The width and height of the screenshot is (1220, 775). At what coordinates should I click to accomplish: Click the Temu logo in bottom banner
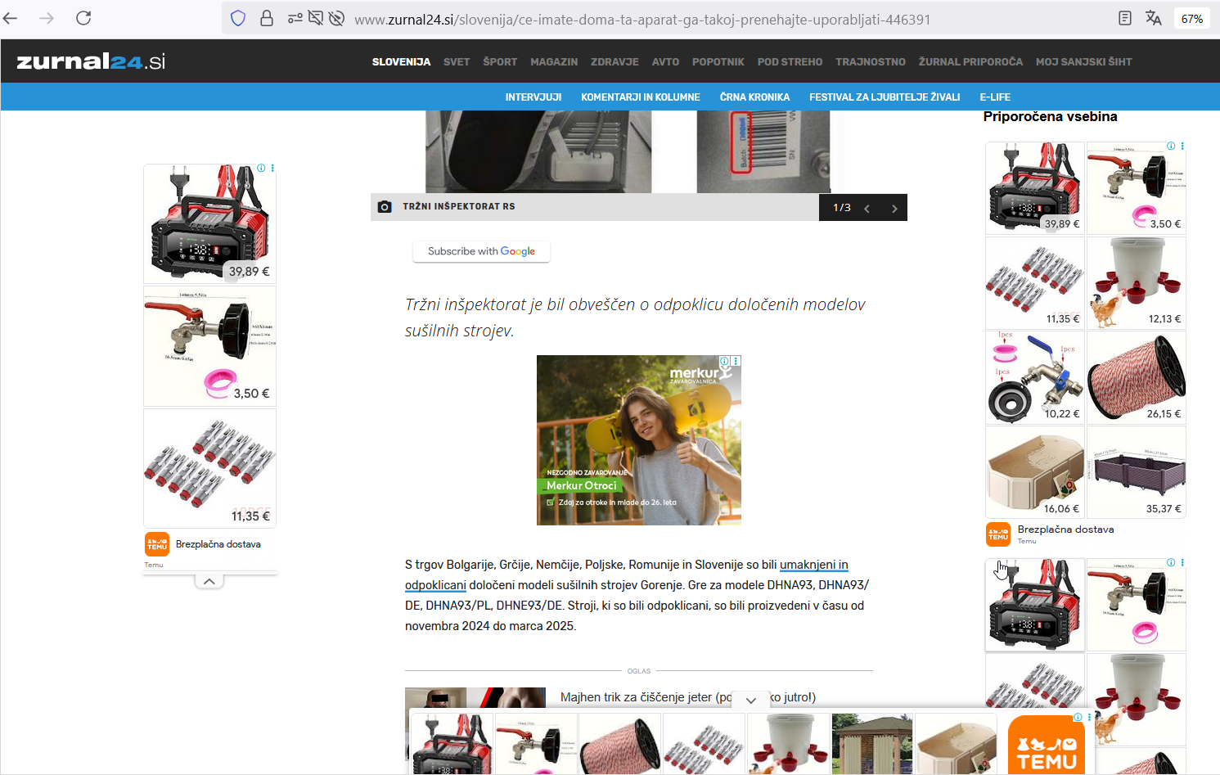coord(1046,746)
